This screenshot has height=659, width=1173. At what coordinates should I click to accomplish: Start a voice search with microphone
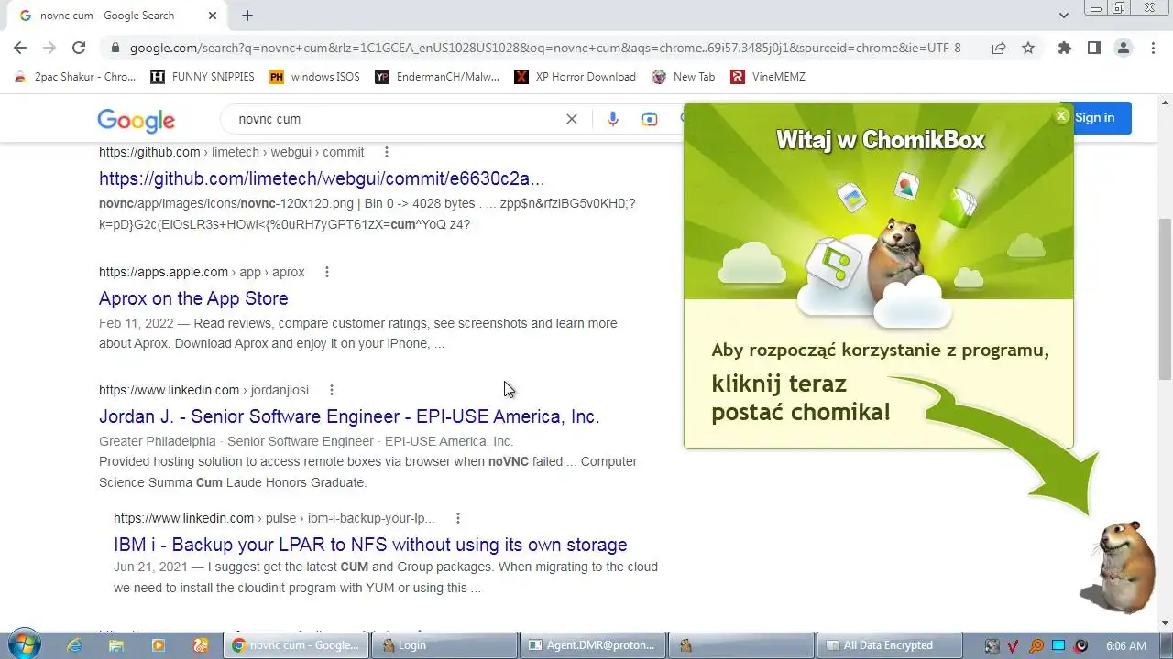click(613, 119)
